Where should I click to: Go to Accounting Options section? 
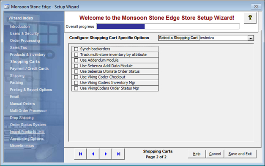[27, 139]
